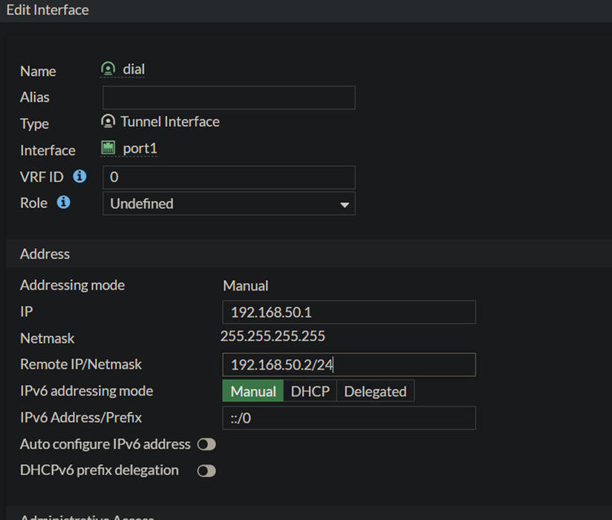Click the tunnel icon beside dial name
The height and width of the screenshot is (520, 612).
[x=109, y=69]
